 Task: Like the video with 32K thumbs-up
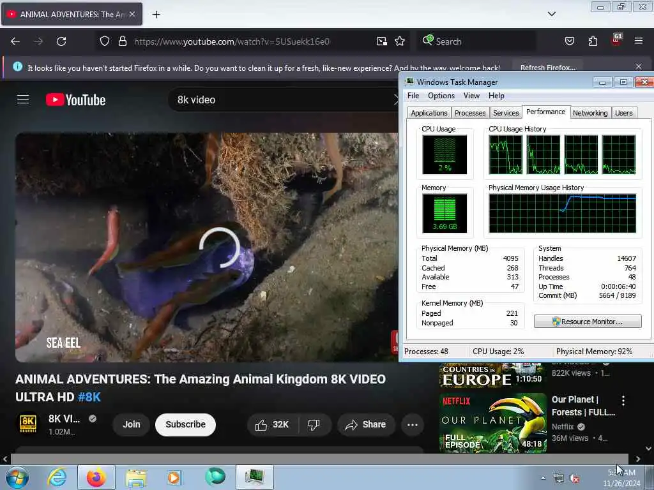[x=272, y=424]
